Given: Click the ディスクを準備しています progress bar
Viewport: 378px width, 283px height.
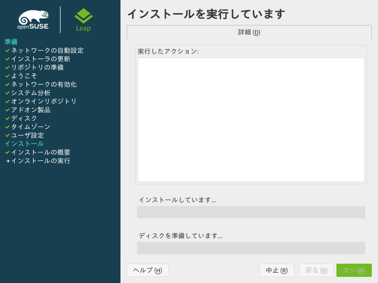Looking at the screenshot, I should tap(251, 248).
